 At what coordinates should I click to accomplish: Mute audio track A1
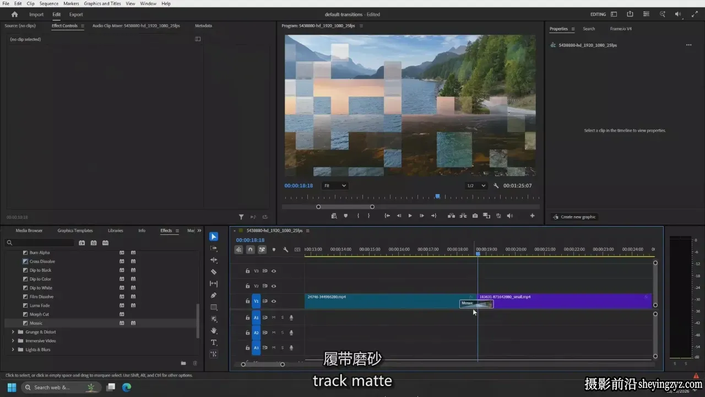274,318
